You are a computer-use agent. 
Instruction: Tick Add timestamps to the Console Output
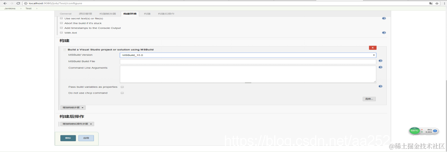coord(61,28)
